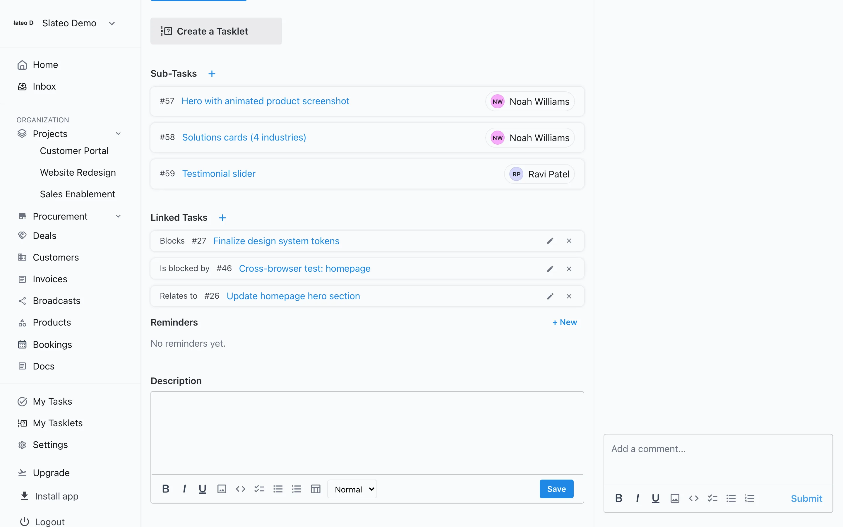Screen dimensions: 843x527
Task: Open the Normal text style dropdown
Action: pos(352,489)
